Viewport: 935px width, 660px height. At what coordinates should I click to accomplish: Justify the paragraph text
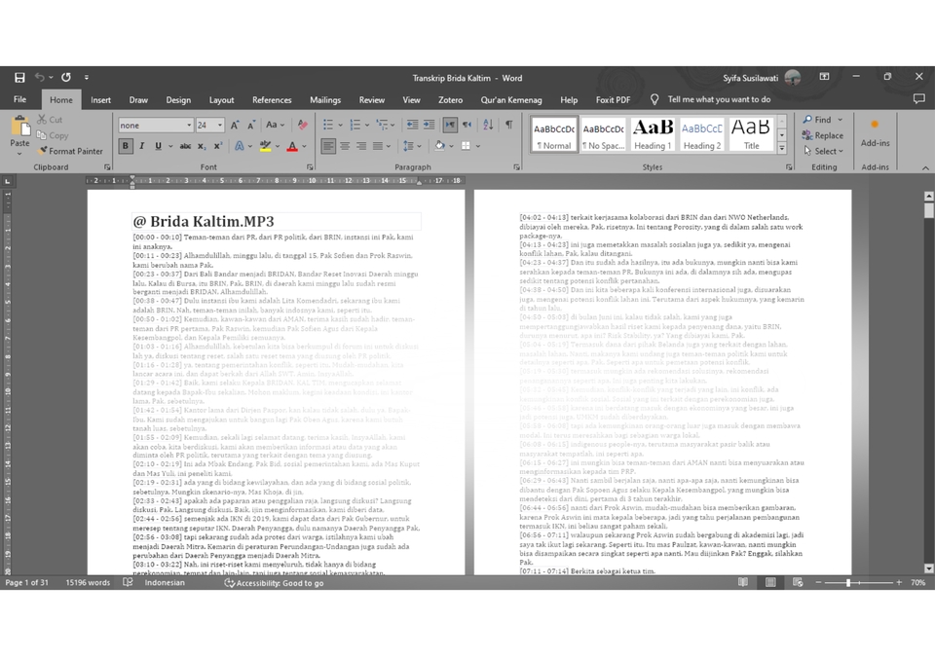click(x=378, y=146)
